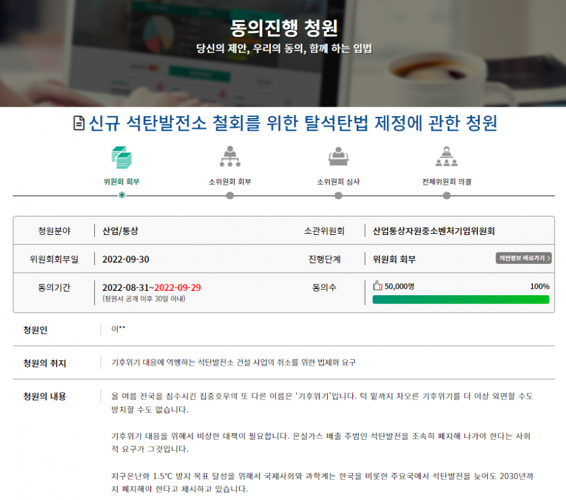Click the 동의진행 청원 page heading

coord(284,28)
